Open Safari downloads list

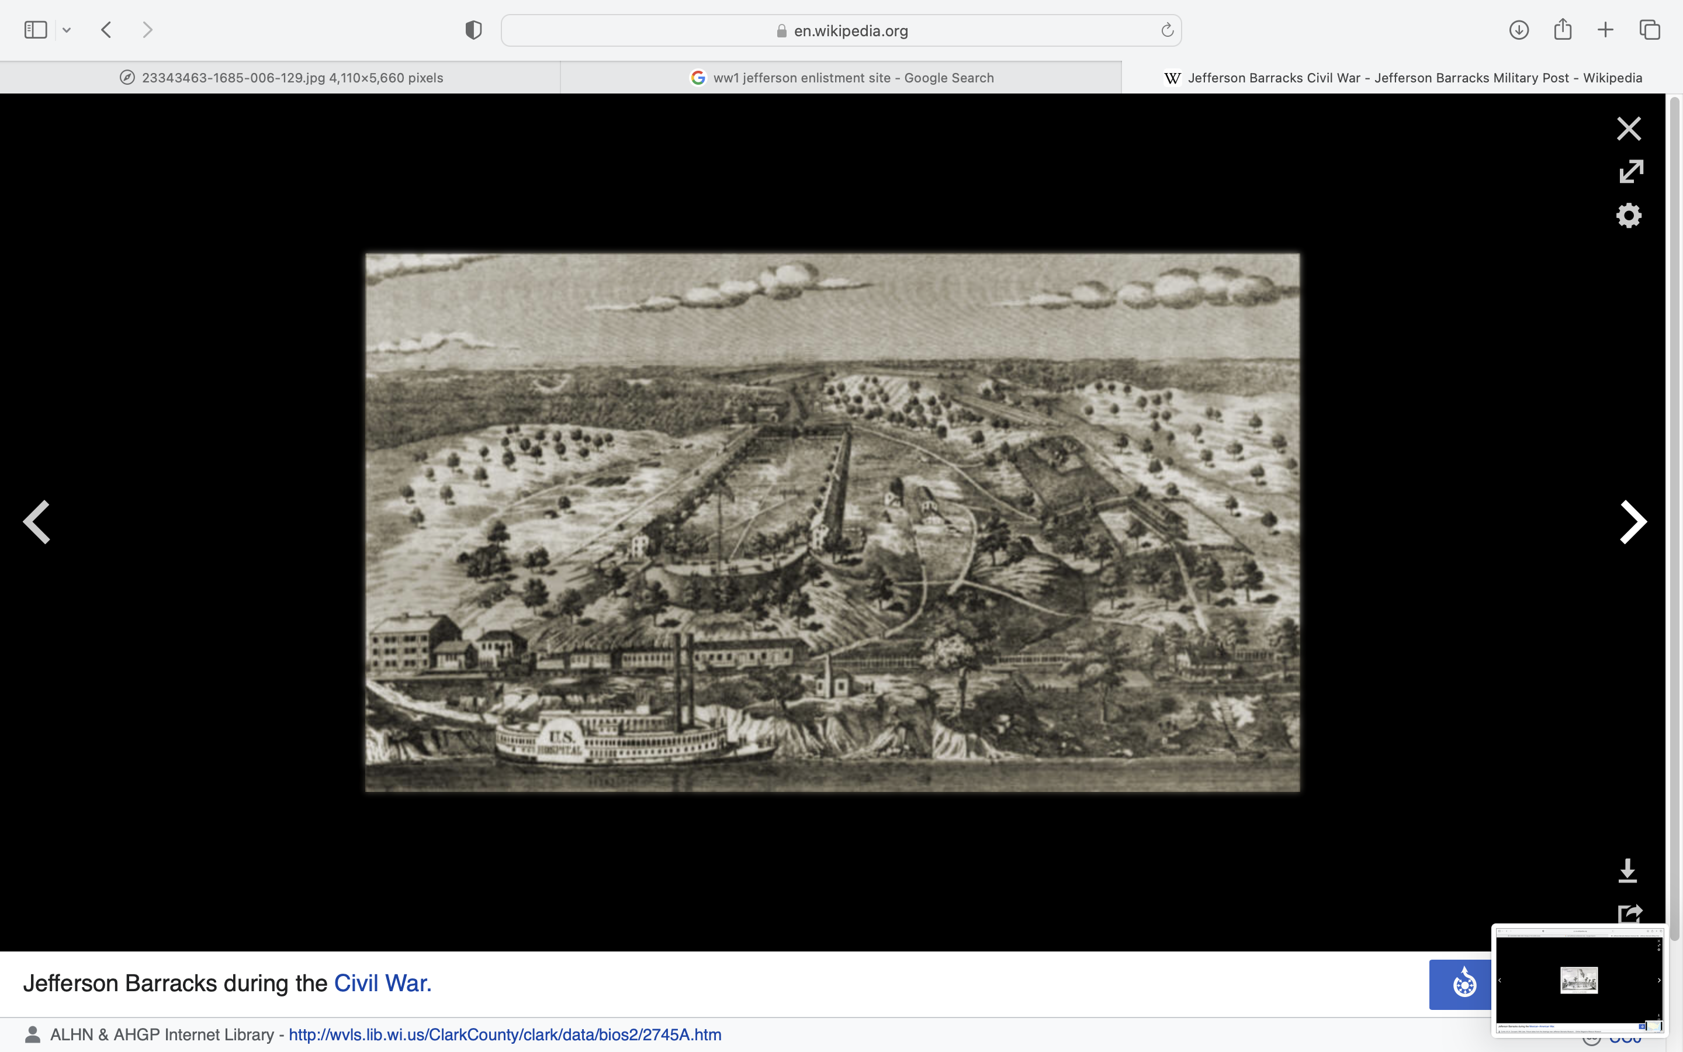pos(1518,30)
